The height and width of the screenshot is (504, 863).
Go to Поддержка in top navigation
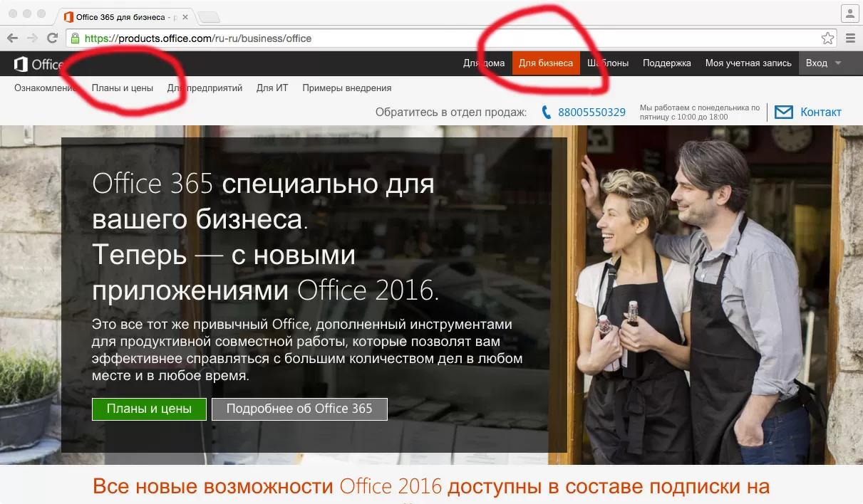click(x=667, y=63)
